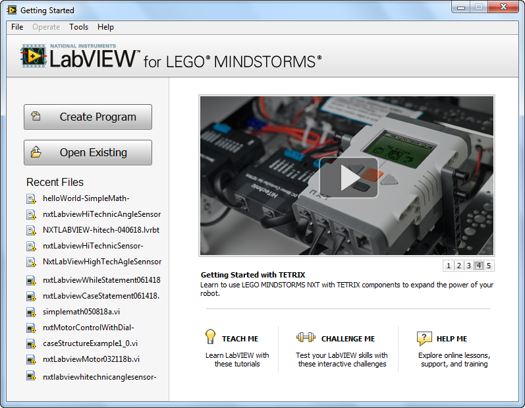This screenshot has height=408, width=525.
Task: Click the VI icon beside nxtLabviewWhileStatement061418
Action: tap(31, 280)
